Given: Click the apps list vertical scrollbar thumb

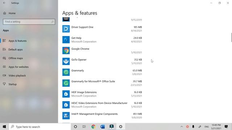Looking at the screenshot, I should (x=231, y=38).
